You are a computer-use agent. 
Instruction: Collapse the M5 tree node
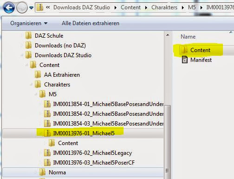36,94
